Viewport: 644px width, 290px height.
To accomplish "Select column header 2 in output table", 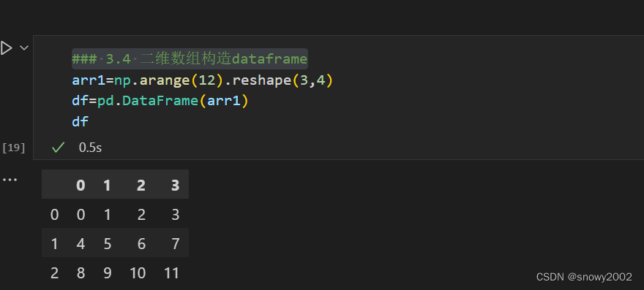I will [x=141, y=186].
